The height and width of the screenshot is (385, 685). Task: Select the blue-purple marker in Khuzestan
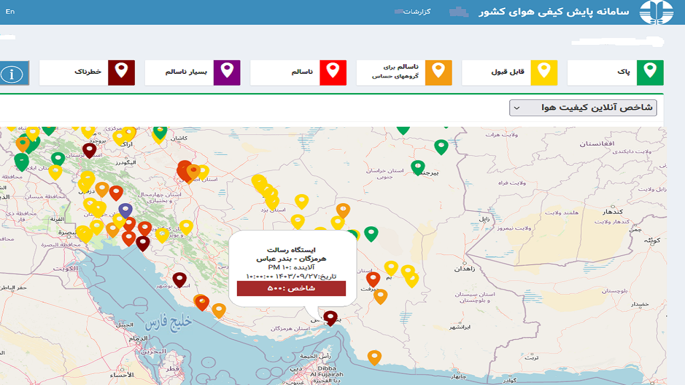tap(125, 211)
